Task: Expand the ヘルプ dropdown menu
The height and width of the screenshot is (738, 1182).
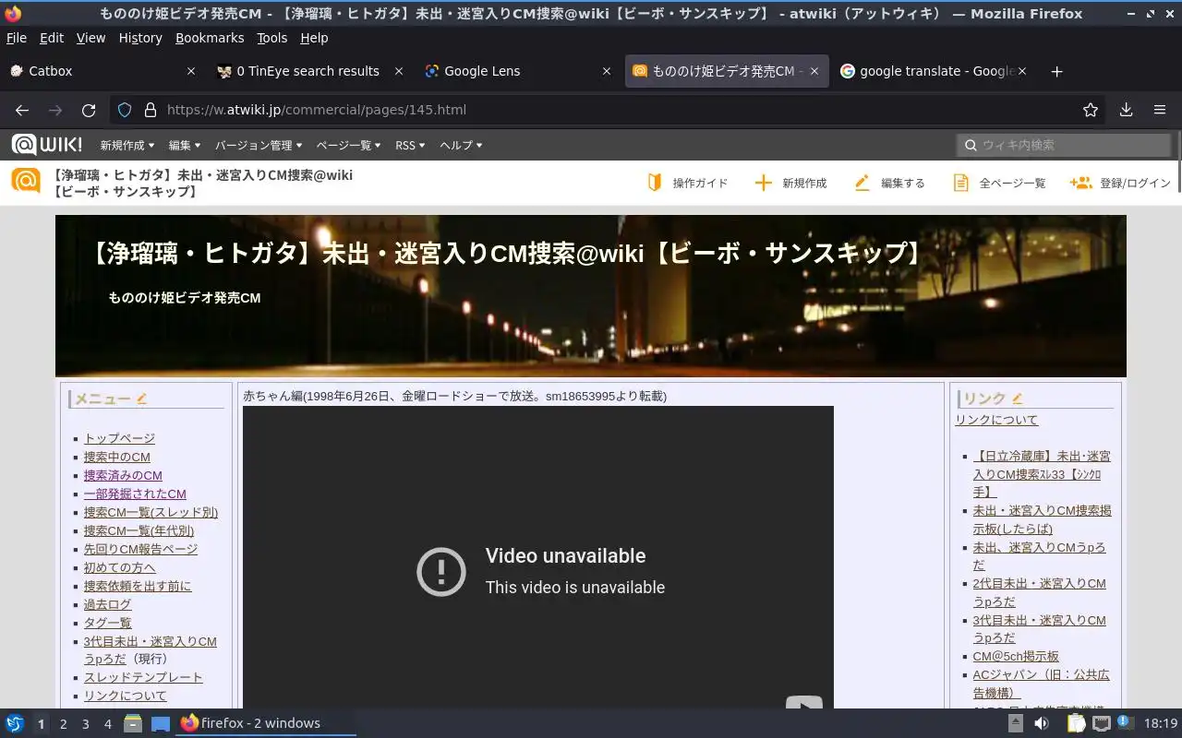Action: pos(461,145)
